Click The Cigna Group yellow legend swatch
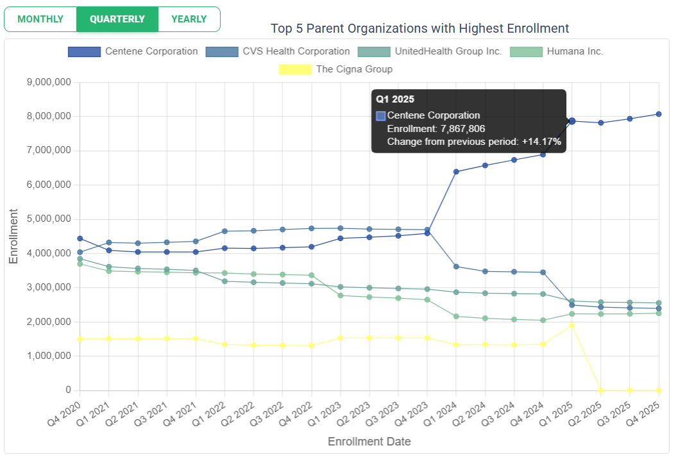Screen dimensions: 676x457 295,69
